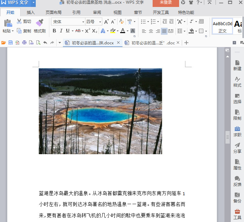Switch to 审阅 ribbon tab
This screenshot has width=244, height=222.
tap(97, 12)
